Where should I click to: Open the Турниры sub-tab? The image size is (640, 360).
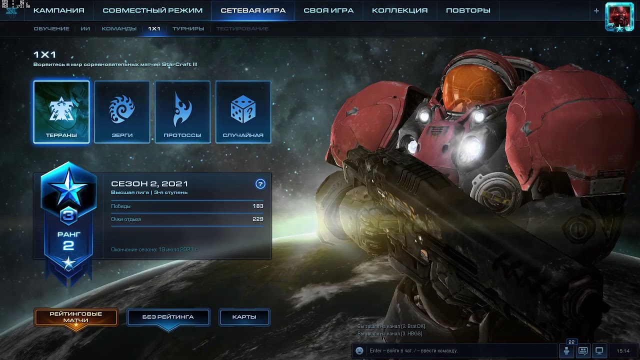click(188, 28)
